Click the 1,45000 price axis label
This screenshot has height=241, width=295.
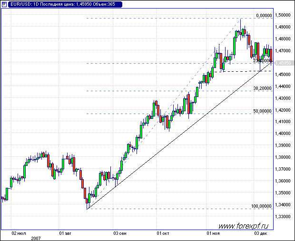(x=284, y=75)
